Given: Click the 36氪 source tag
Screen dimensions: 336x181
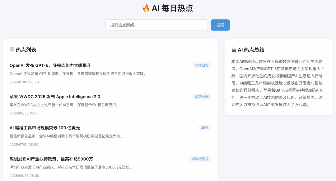Looking at the screenshot, I should tap(205, 128).
